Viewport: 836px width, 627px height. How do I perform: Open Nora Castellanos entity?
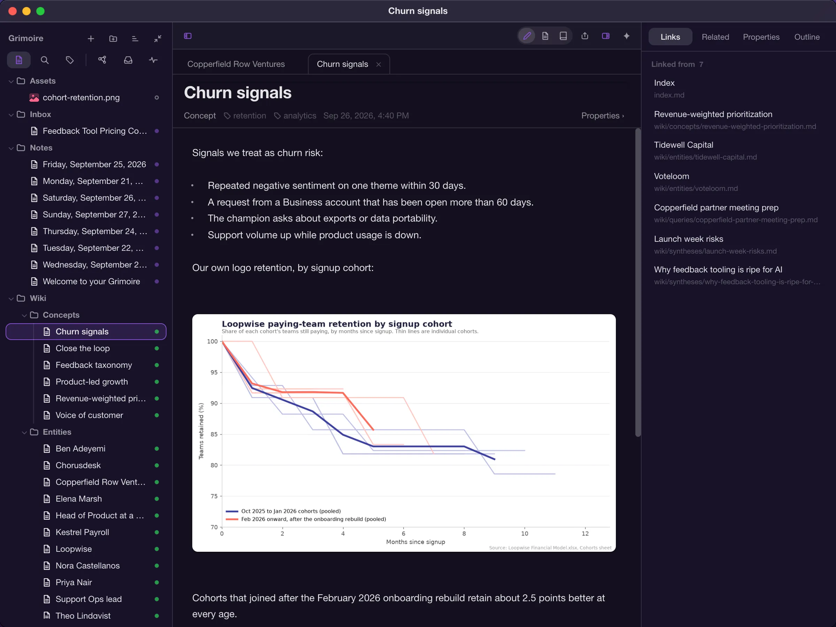[86, 566]
